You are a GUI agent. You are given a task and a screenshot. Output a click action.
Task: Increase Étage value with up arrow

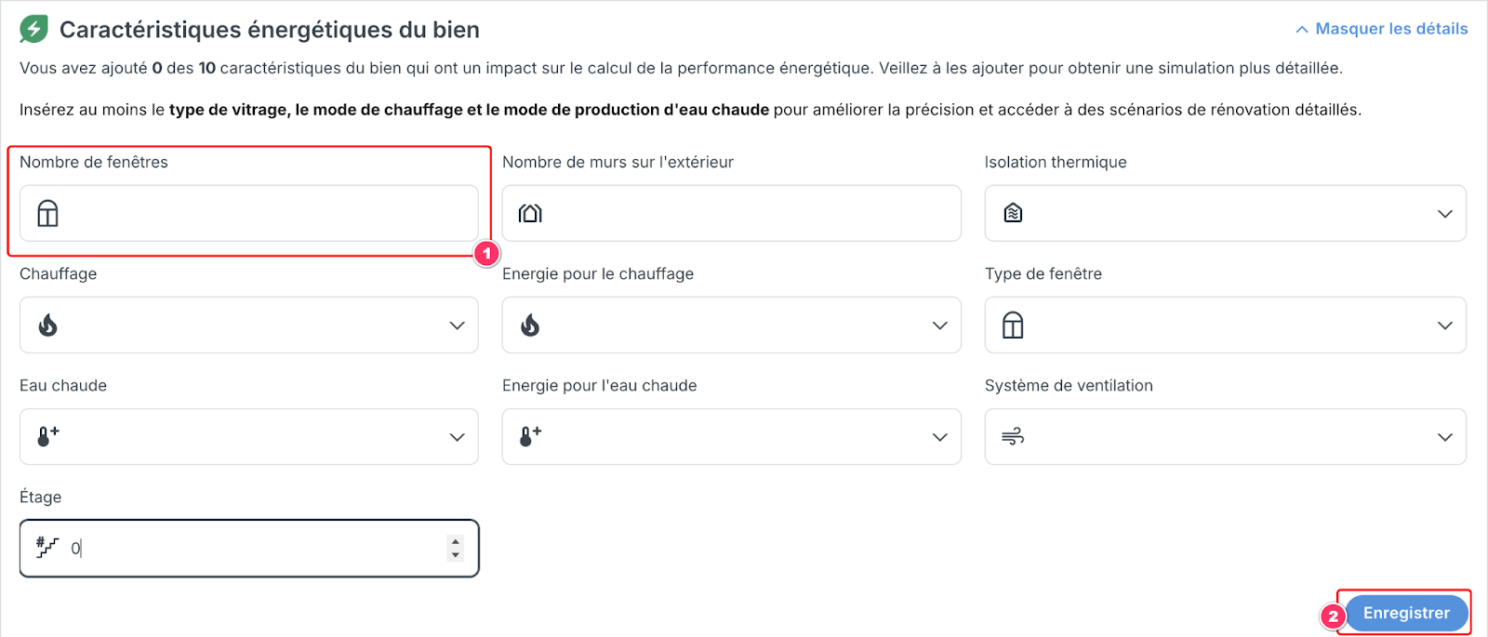pos(455,542)
